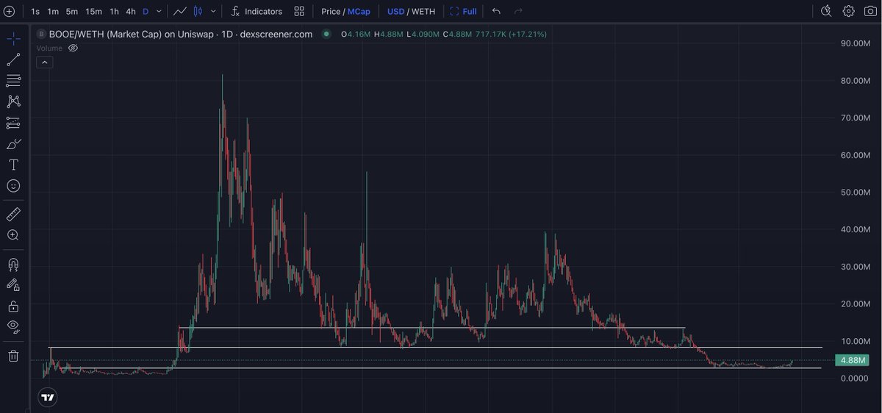
Task: Select the 1m timeframe
Action: [53, 12]
